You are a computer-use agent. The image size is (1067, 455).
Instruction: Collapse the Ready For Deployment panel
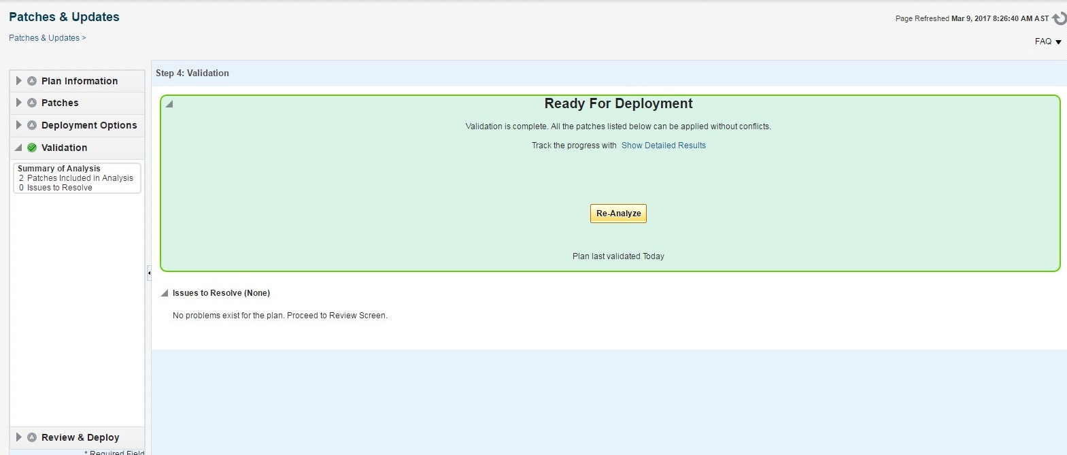pos(169,104)
